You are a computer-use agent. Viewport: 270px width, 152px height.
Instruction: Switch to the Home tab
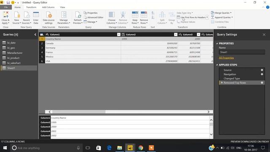coord(18,7)
